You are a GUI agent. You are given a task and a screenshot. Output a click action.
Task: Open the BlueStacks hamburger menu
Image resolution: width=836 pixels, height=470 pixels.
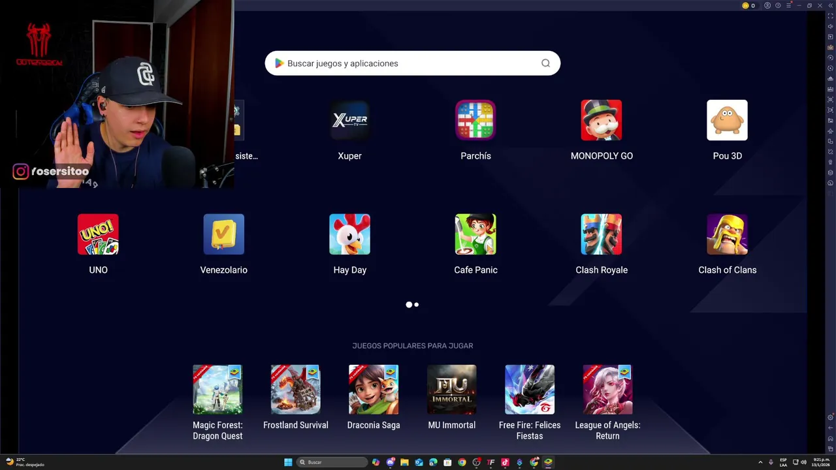coord(788,5)
